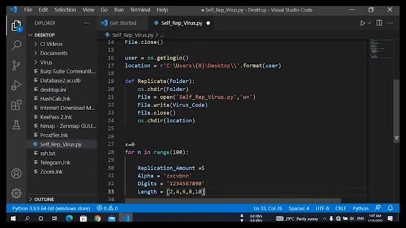The width and height of the screenshot is (406, 228).
Task: Open the File menu
Action: [28, 10]
